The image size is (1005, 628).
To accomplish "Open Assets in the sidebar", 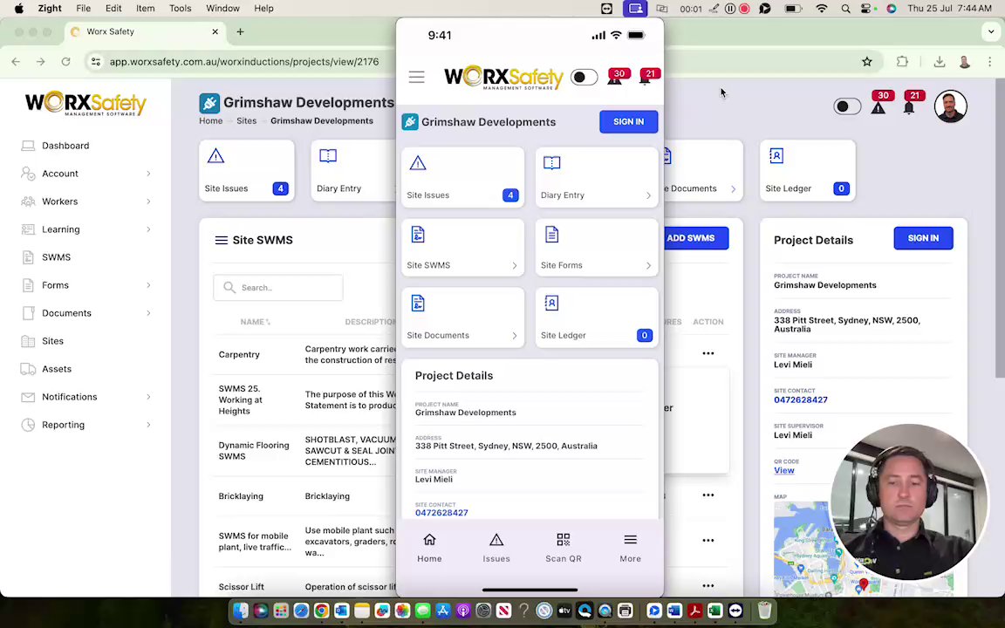I will (x=57, y=368).
